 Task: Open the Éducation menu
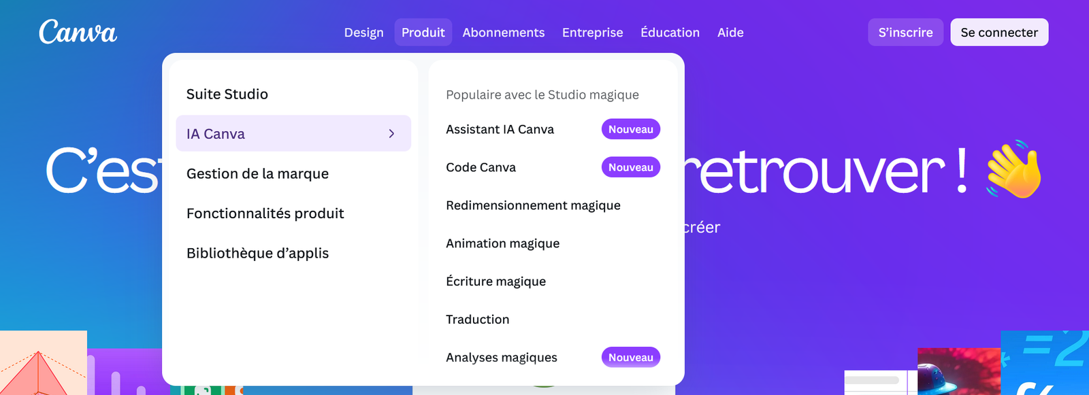click(x=670, y=32)
